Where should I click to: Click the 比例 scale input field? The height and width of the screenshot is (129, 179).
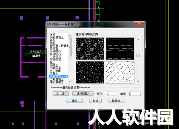point(111,94)
